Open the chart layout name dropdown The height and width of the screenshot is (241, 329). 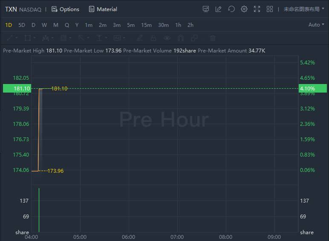click(x=304, y=9)
